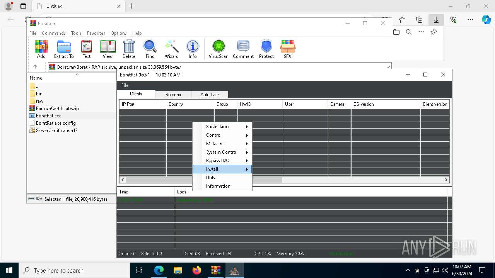495x278 pixels.
Task: Open File Explorer from the taskbar
Action: [178, 270]
